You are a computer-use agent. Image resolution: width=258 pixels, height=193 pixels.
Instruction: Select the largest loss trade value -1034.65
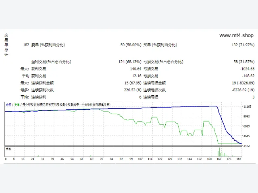coord(247,69)
